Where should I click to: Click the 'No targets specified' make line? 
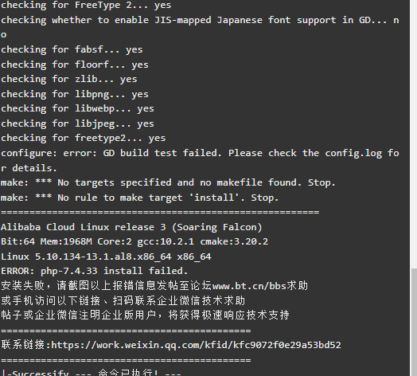(168, 182)
